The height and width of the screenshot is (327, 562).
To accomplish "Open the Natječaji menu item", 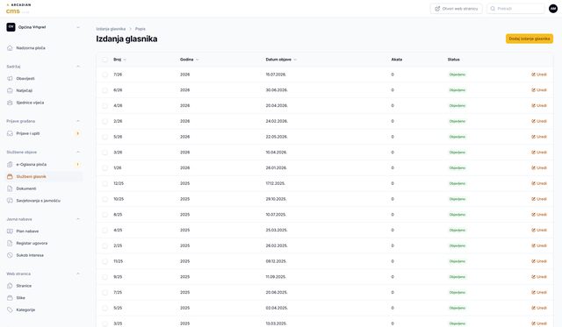I will (x=44, y=90).
